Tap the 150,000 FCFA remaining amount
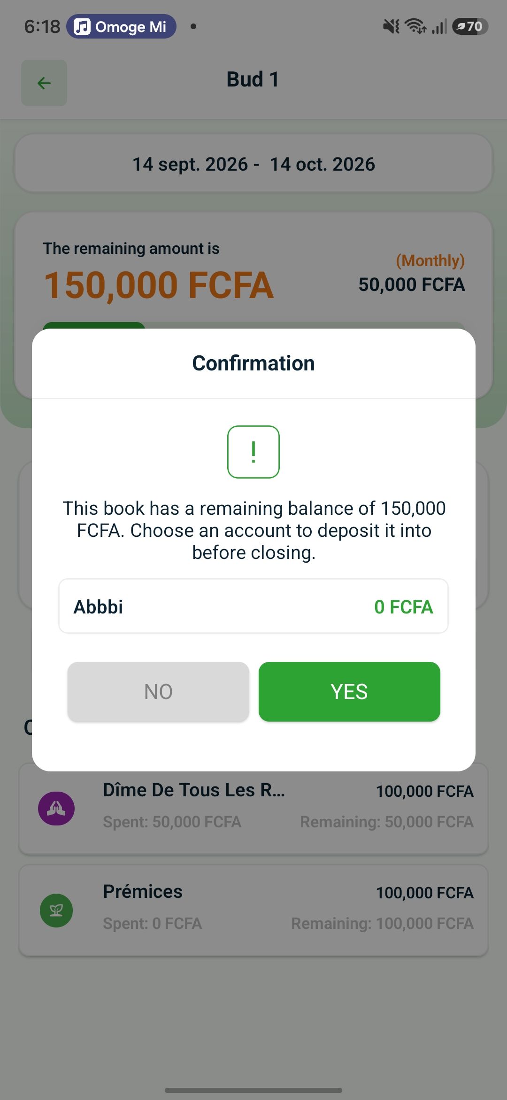The height and width of the screenshot is (1100, 507). [x=159, y=285]
